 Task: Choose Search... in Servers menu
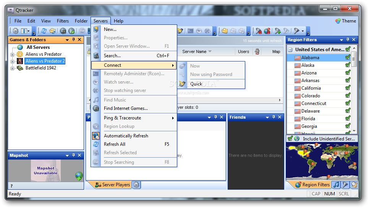click(x=134, y=56)
